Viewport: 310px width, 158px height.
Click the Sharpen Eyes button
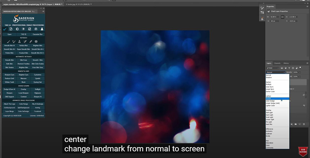click(x=9, y=75)
